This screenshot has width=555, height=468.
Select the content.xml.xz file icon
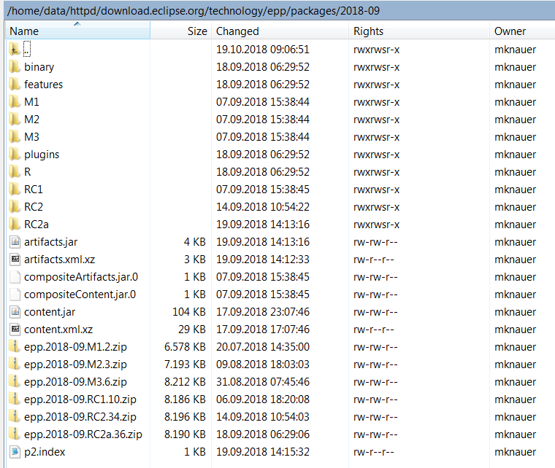click(x=15, y=329)
